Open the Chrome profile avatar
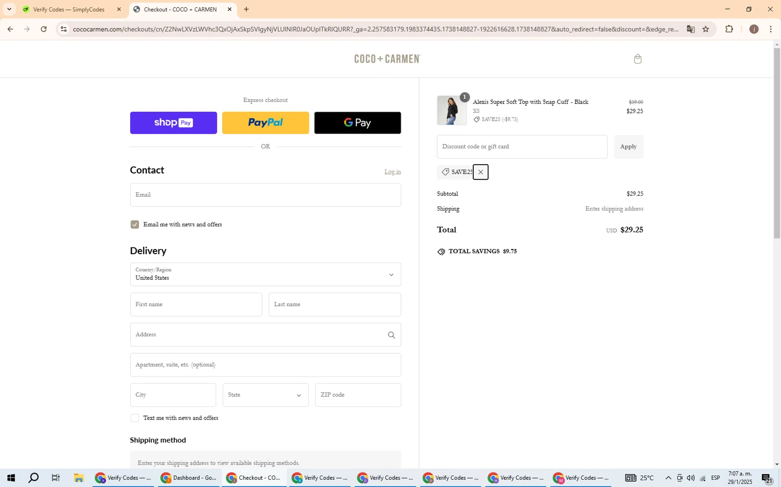The width and height of the screenshot is (781, 487). click(x=753, y=29)
